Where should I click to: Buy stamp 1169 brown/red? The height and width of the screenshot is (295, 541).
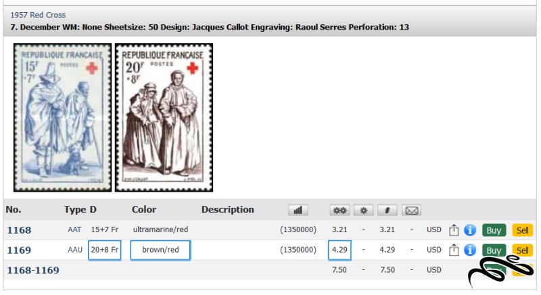[494, 250]
